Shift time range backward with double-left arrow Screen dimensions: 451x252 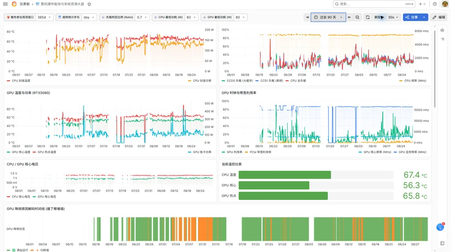coord(307,17)
